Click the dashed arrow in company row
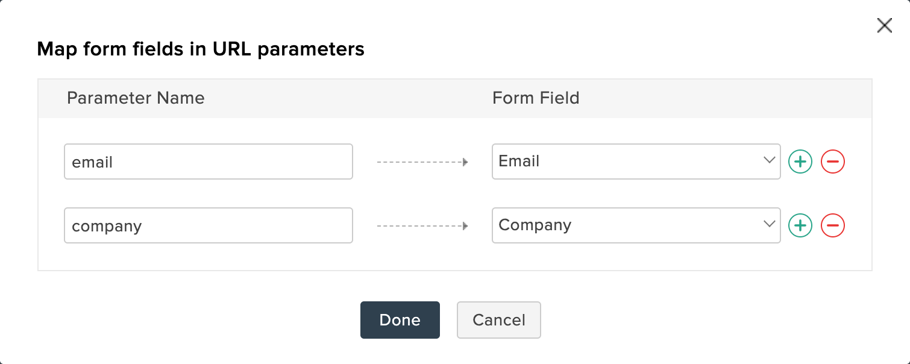 [x=422, y=226]
